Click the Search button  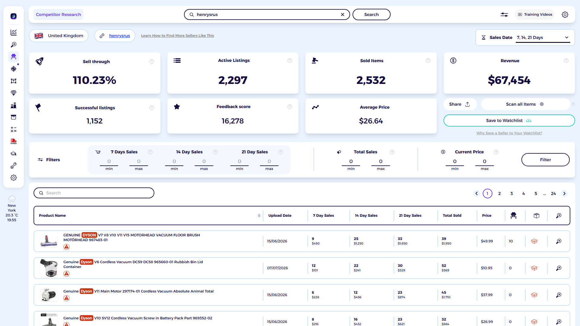tap(371, 14)
